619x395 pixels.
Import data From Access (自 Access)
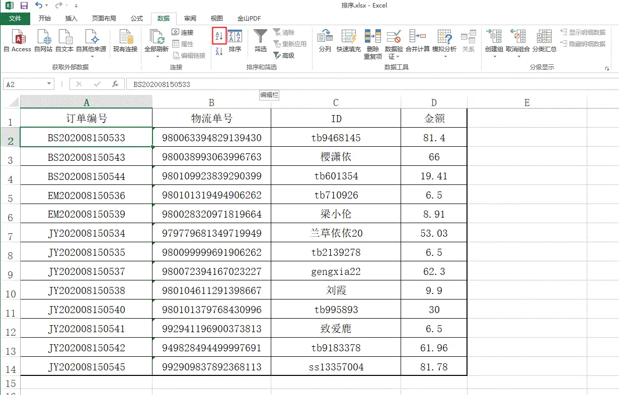[x=18, y=41]
